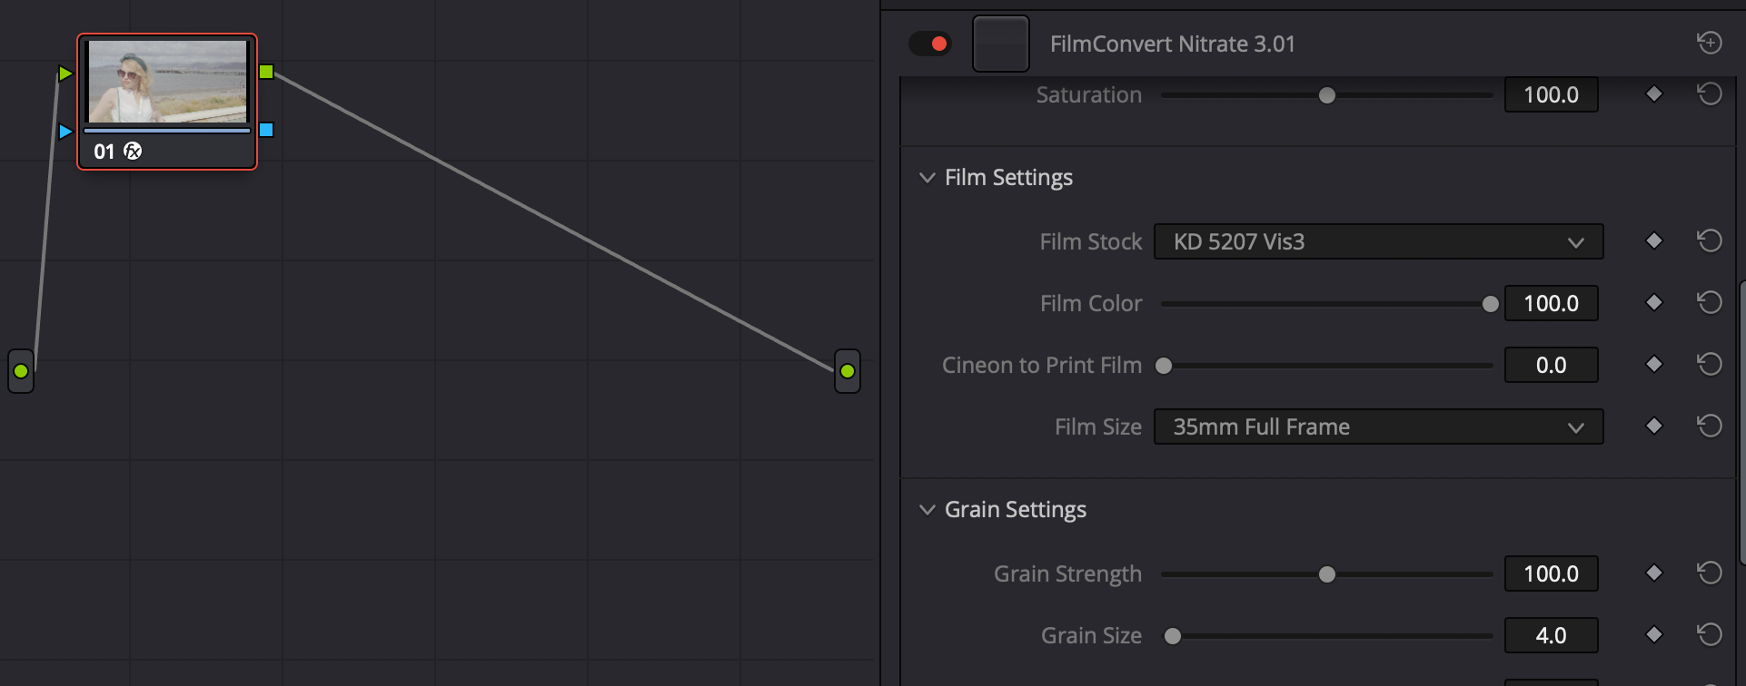The width and height of the screenshot is (1746, 686).
Task: Adjust the Grain Size slider
Action: (1326, 636)
